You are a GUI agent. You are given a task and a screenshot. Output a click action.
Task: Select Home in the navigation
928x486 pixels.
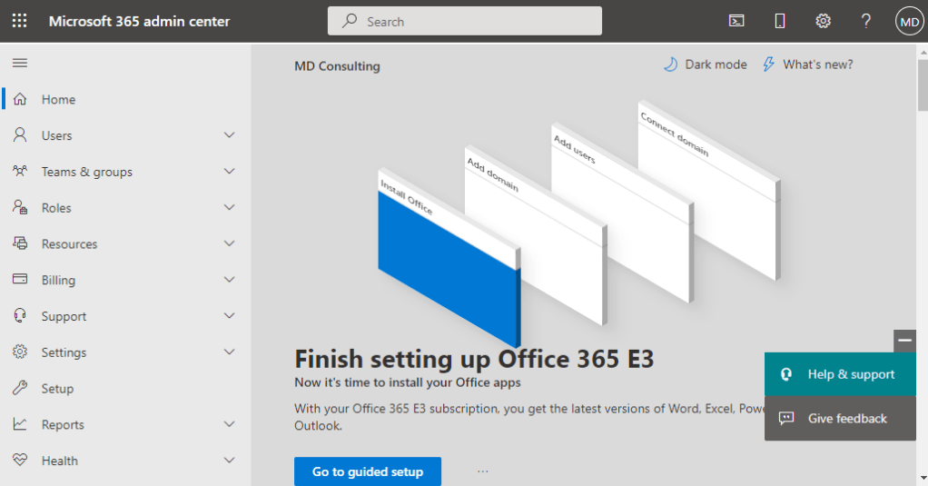(58, 100)
